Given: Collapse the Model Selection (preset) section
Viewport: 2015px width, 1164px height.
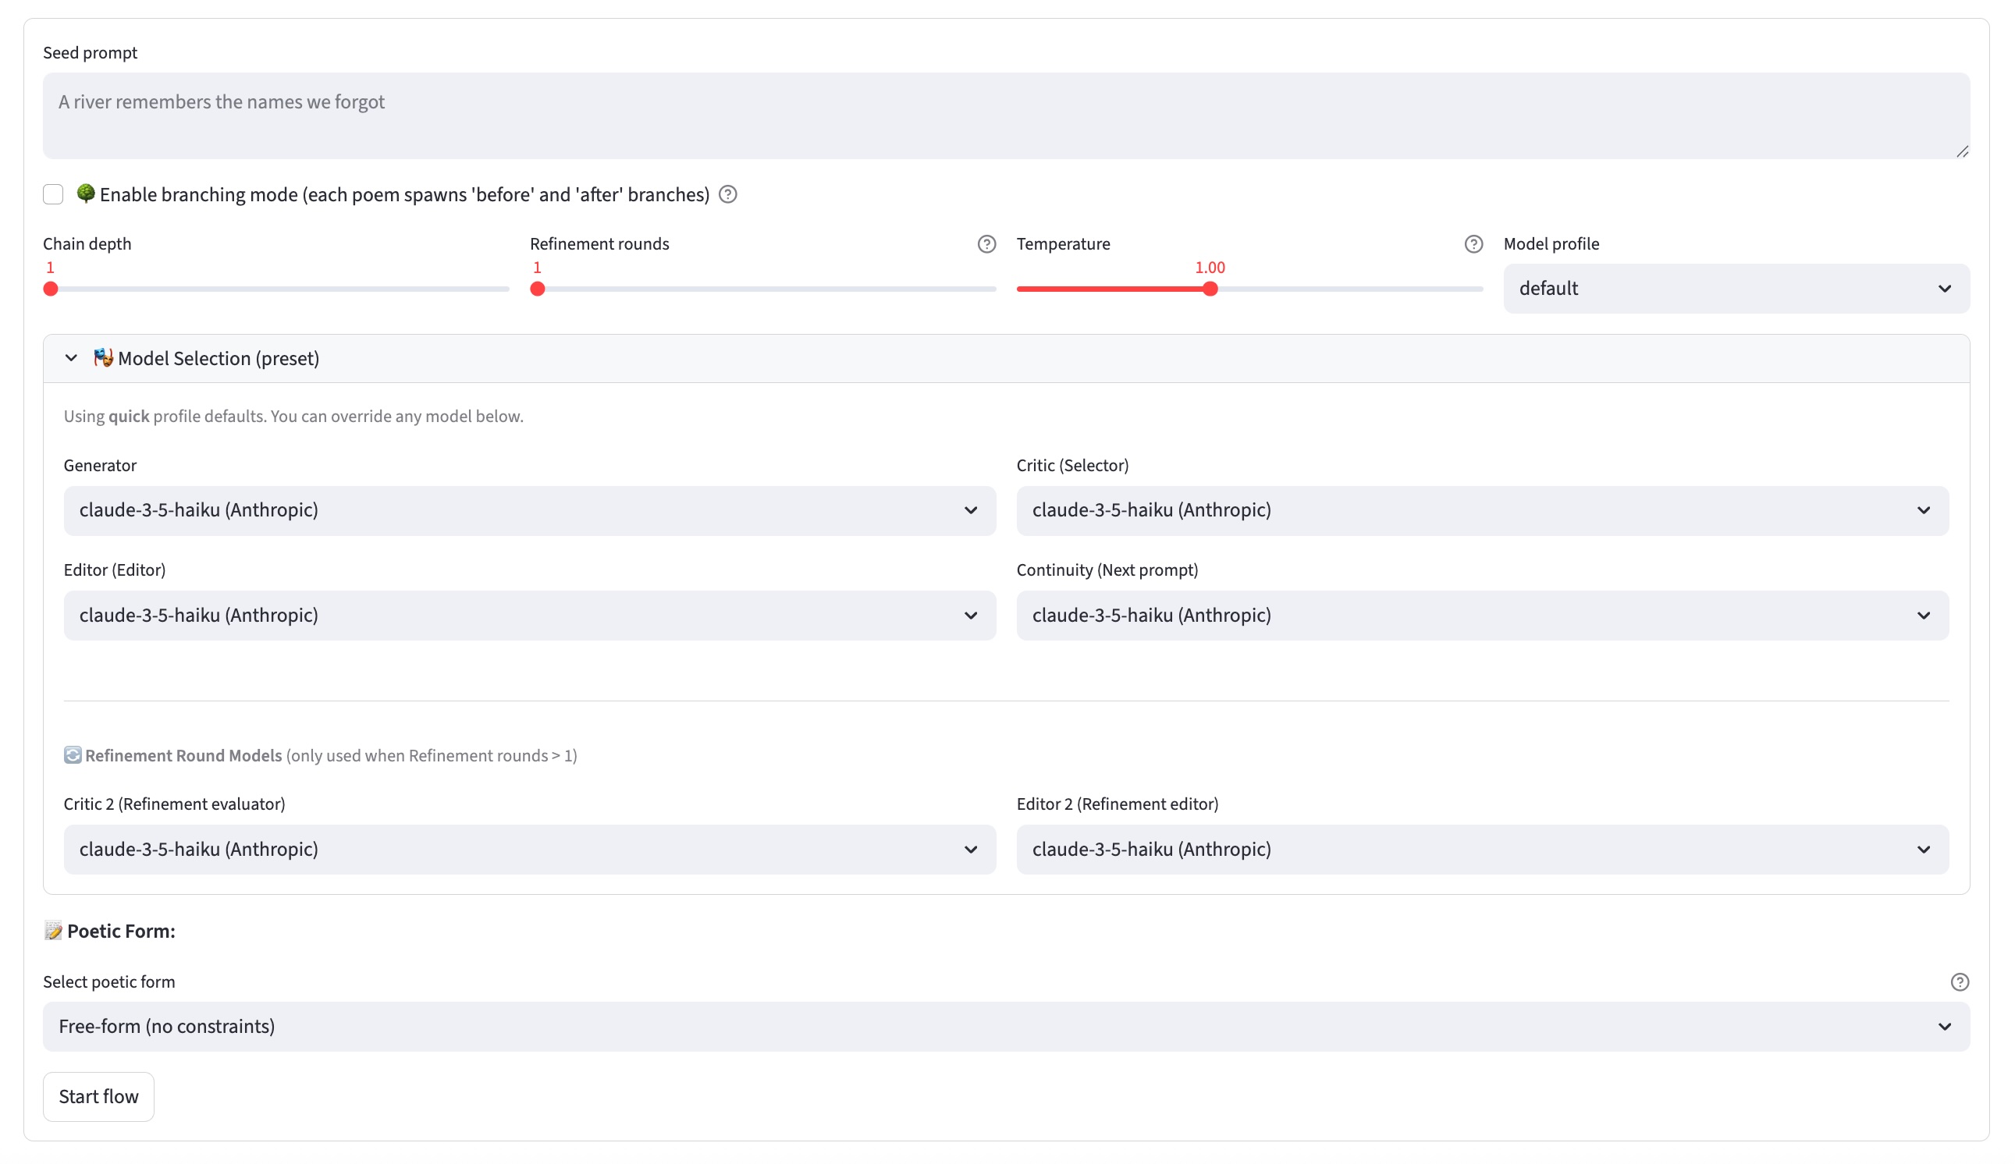Looking at the screenshot, I should coord(71,358).
